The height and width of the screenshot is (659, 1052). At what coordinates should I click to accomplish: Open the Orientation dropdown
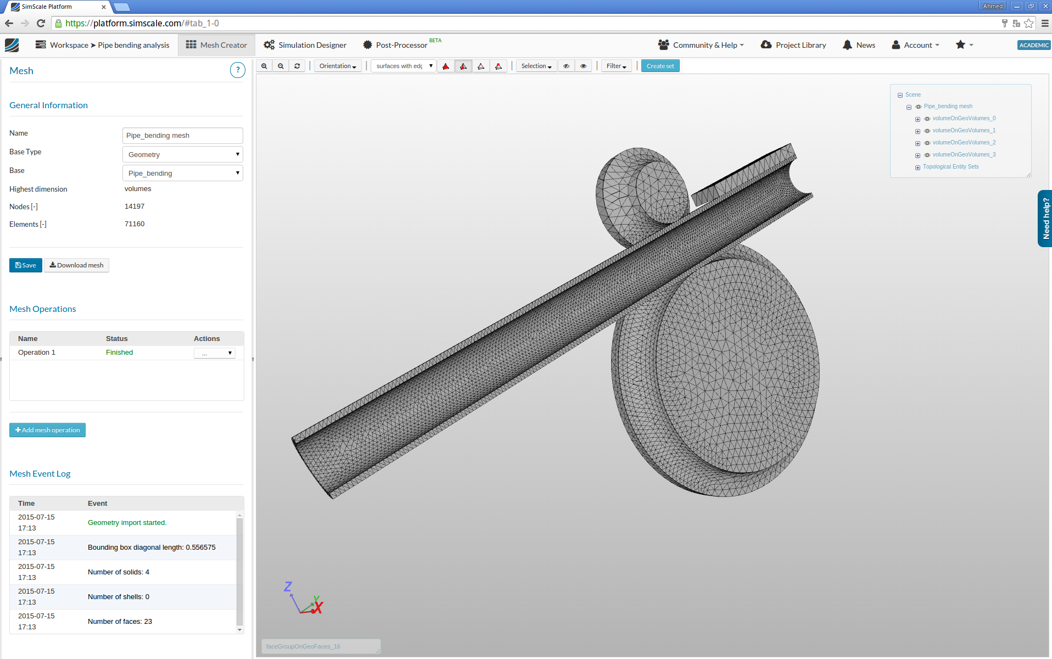338,66
